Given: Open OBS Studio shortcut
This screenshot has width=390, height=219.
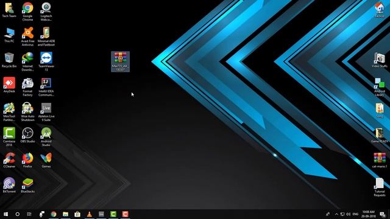Looking at the screenshot, I should tap(27, 135).
